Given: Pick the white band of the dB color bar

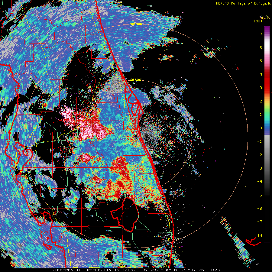Looking at the screenshot, I should 267,45.
